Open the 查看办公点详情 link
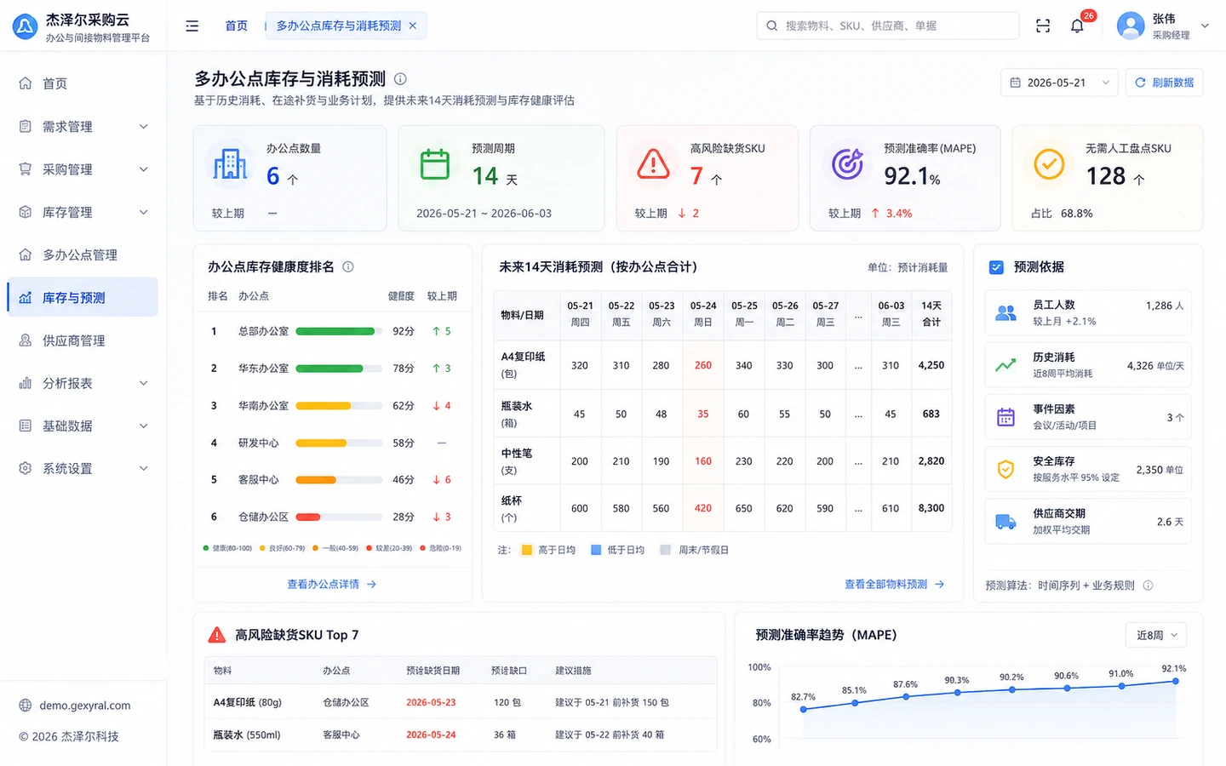Screen dimensions: 1226x766 [331, 584]
